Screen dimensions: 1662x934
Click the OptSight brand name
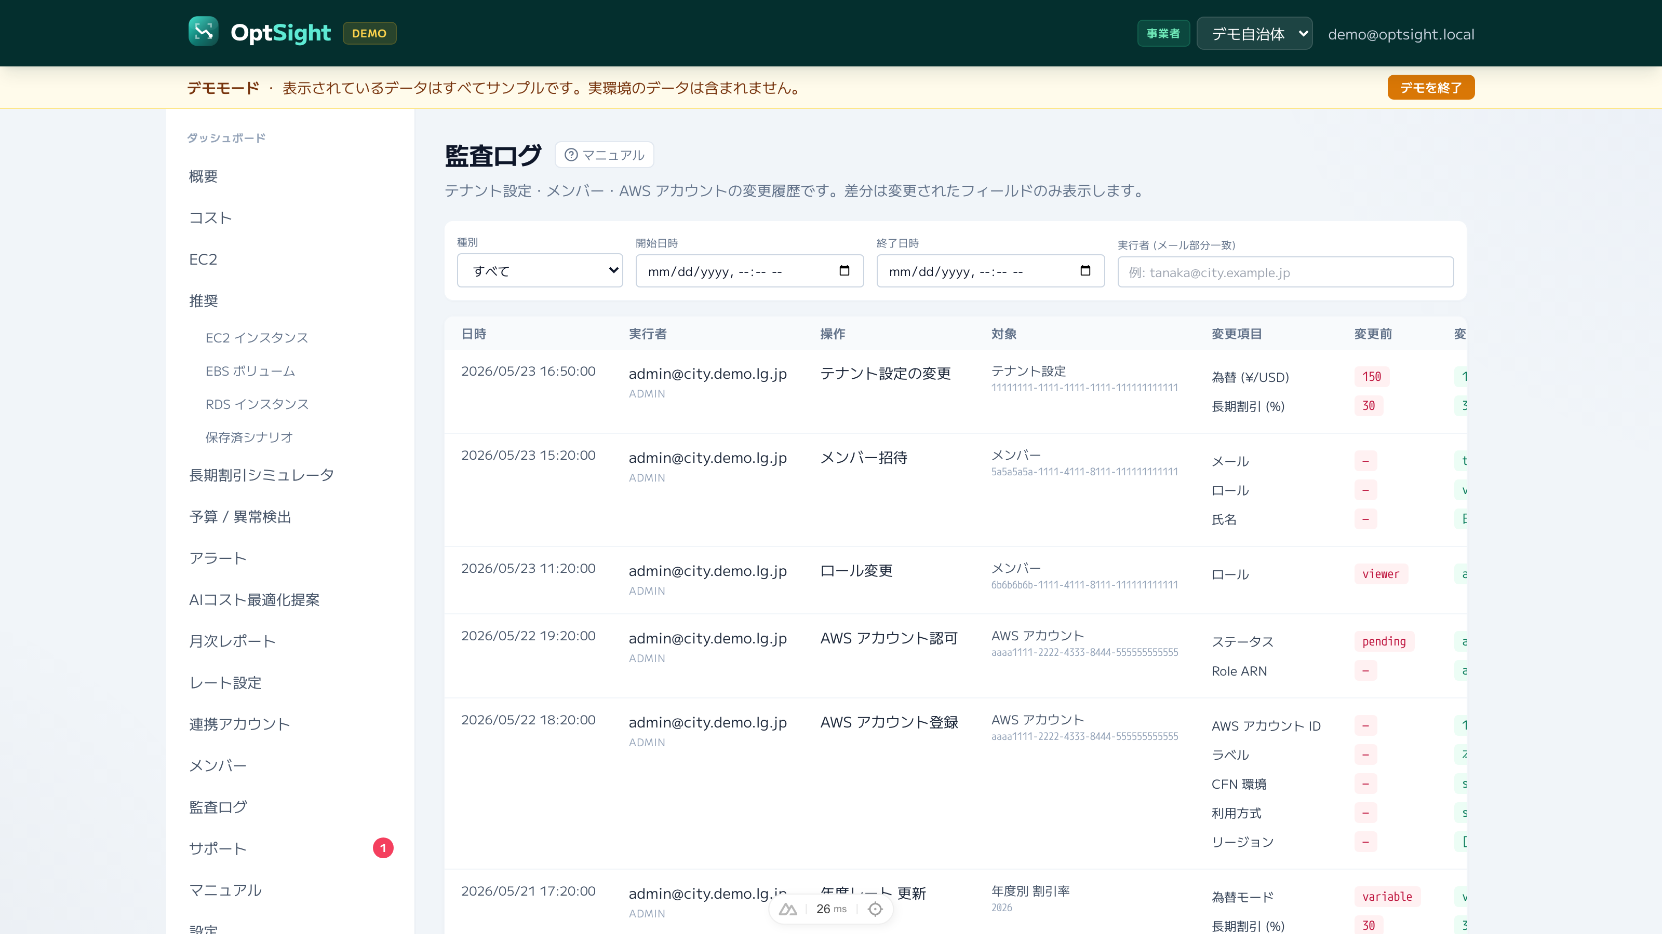(x=280, y=33)
